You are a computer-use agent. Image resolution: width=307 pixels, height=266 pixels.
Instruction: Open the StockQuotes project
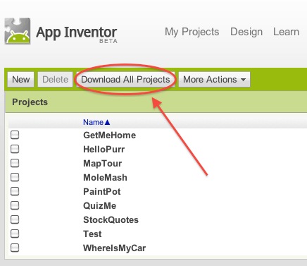[111, 220]
